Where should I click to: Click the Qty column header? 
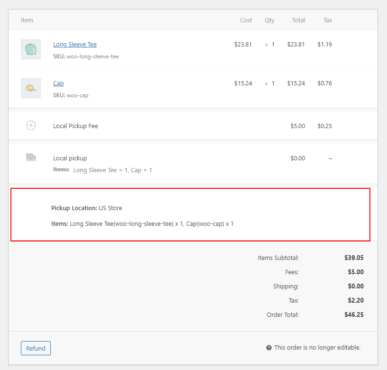point(269,20)
